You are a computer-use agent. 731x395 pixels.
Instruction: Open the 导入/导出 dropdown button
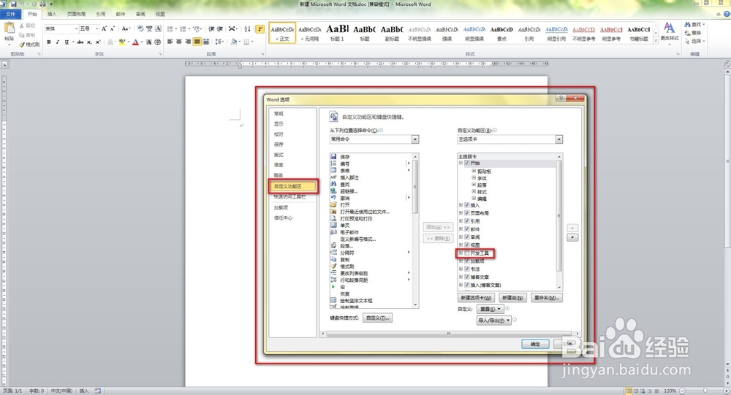tap(493, 320)
